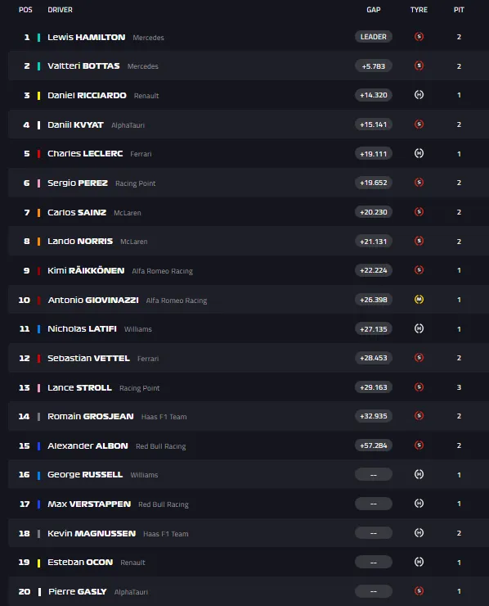Click the pit stop count for Lance Stroll

tap(459, 387)
